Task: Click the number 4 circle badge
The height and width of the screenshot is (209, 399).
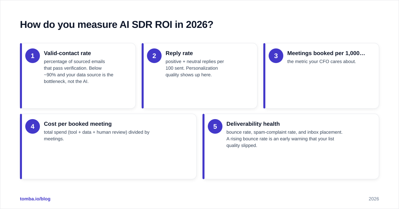Action: [33, 126]
